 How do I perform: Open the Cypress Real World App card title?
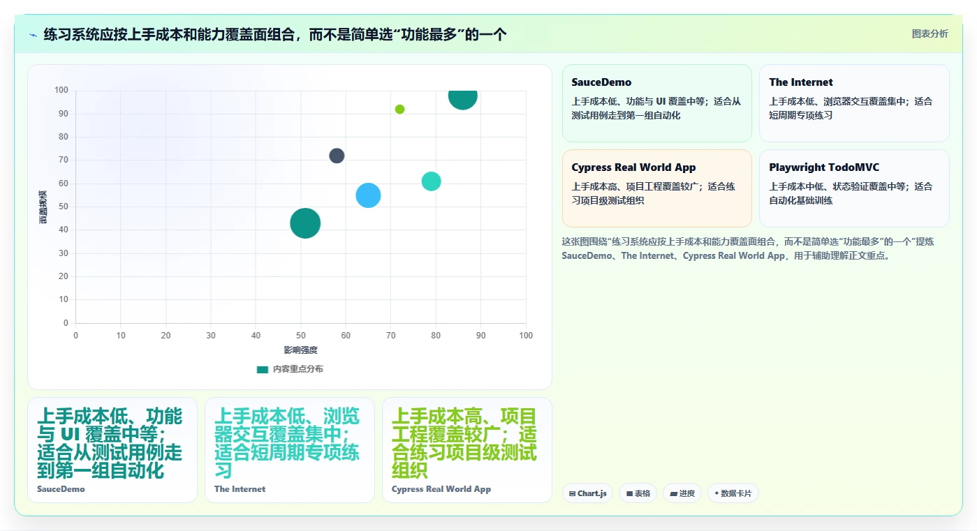[x=633, y=167]
